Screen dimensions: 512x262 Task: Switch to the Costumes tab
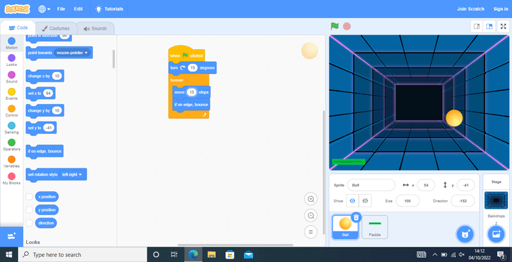[x=56, y=28]
